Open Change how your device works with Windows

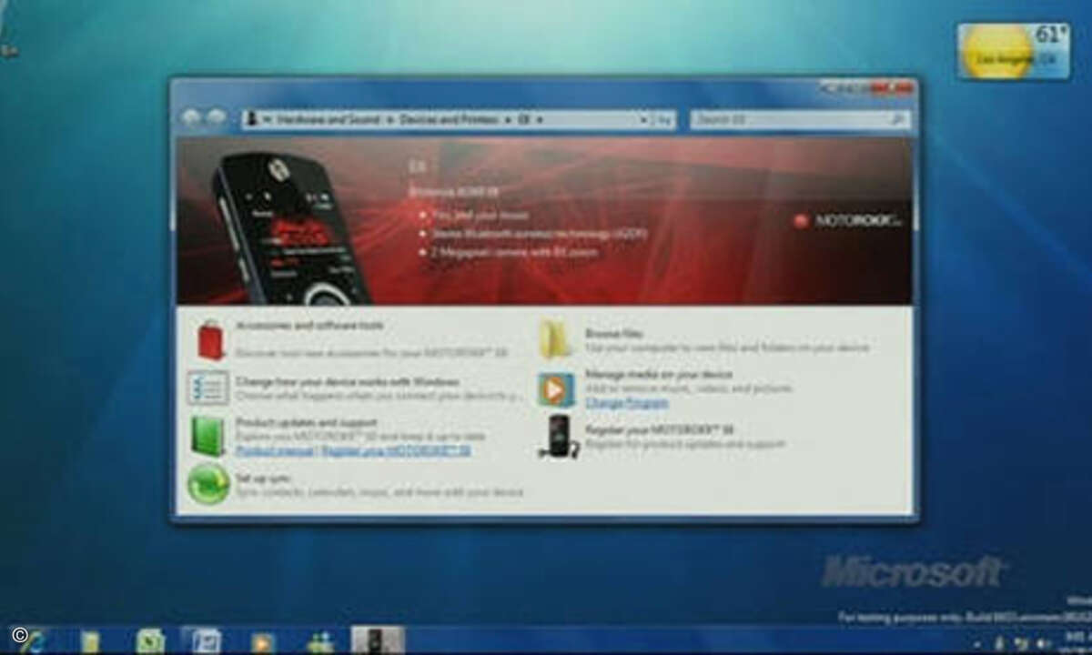pos(348,382)
